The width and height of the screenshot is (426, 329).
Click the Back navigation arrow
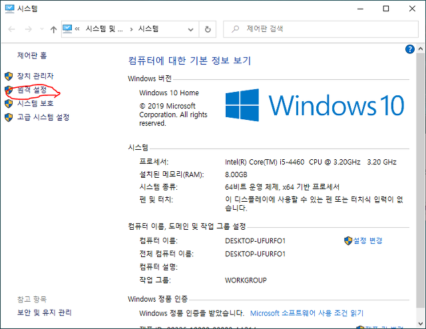pyautogui.click(x=11, y=29)
